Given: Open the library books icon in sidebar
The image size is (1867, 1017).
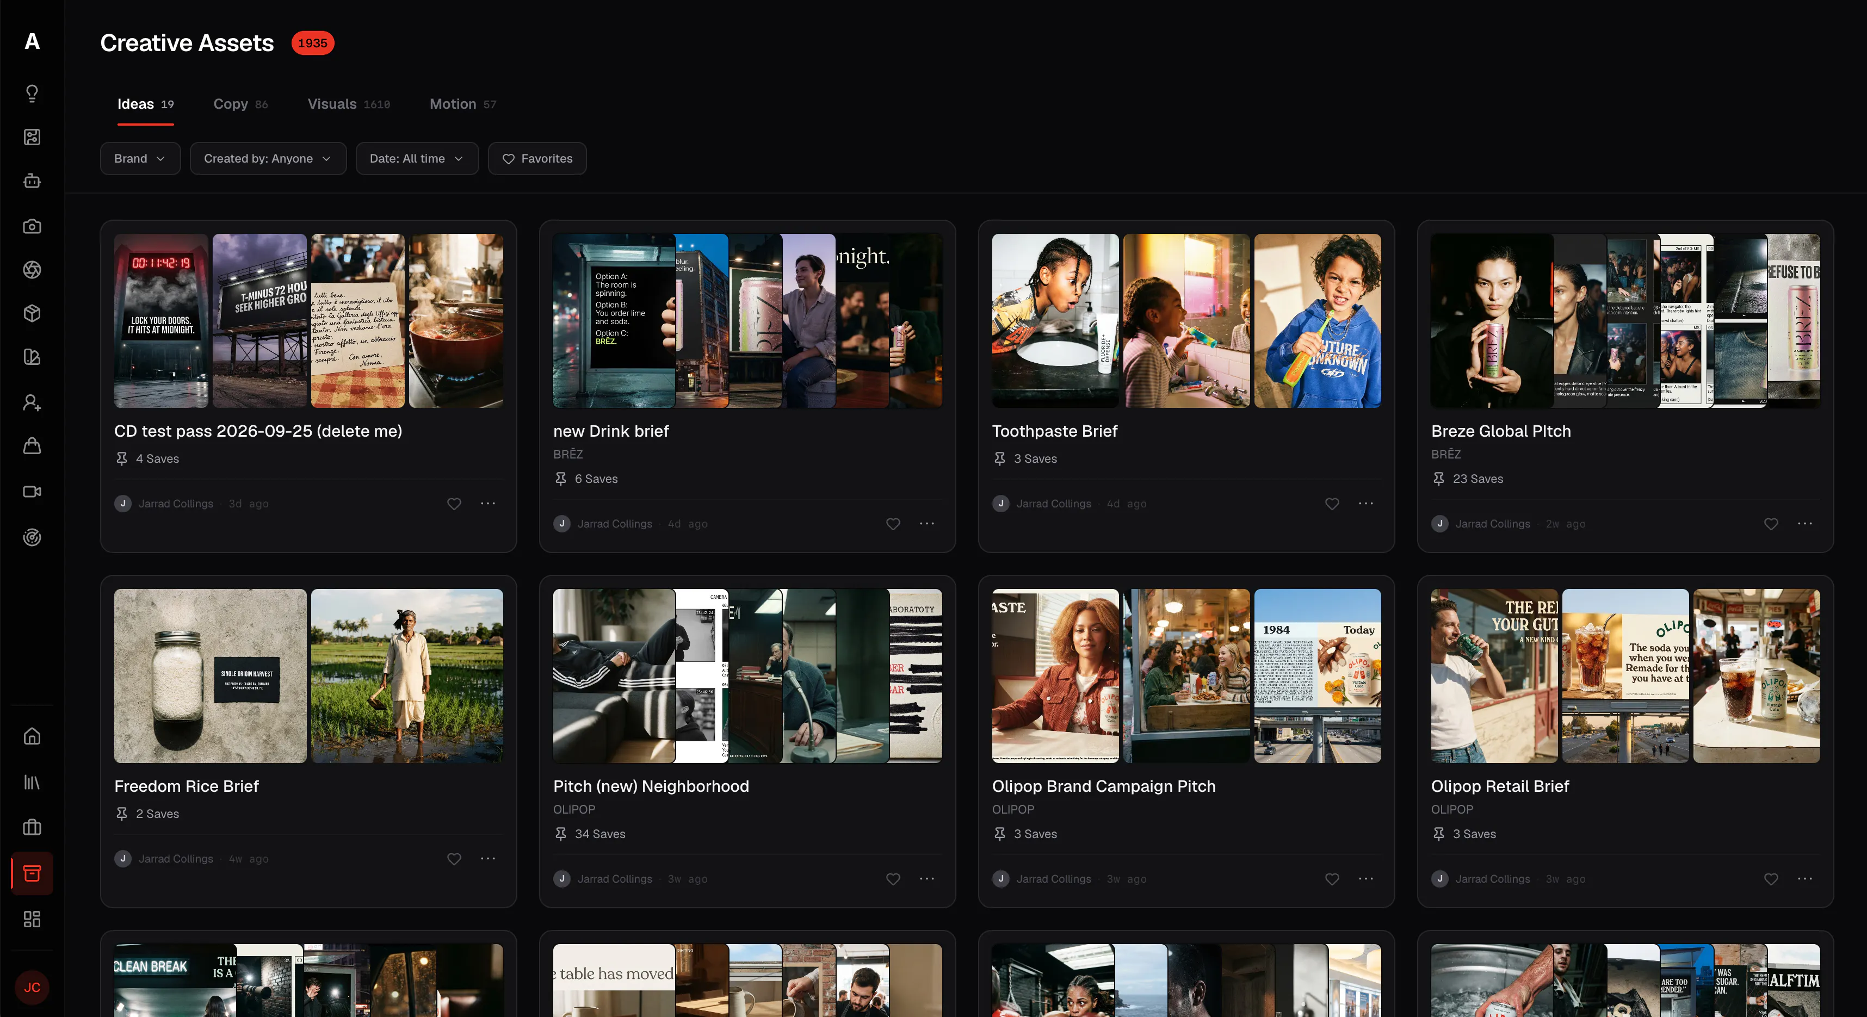Looking at the screenshot, I should tap(32, 782).
